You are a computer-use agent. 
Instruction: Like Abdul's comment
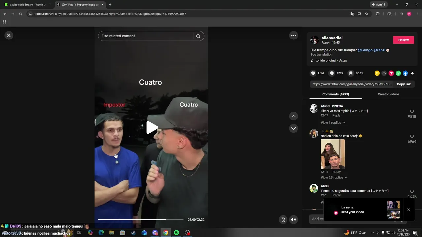tap(412, 191)
